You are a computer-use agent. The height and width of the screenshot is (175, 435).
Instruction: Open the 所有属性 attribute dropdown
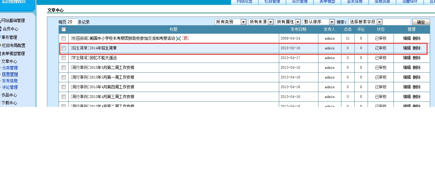click(288, 22)
